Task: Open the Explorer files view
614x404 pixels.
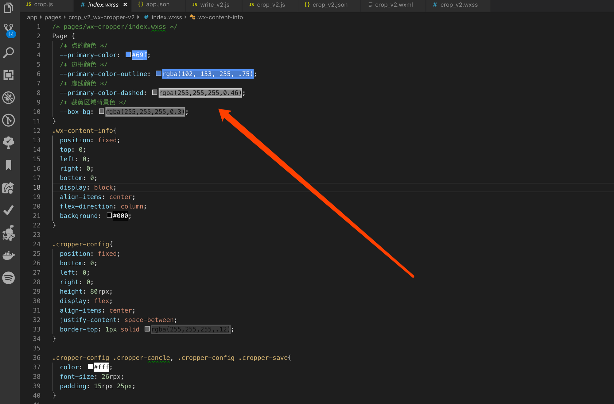Action: [x=9, y=8]
